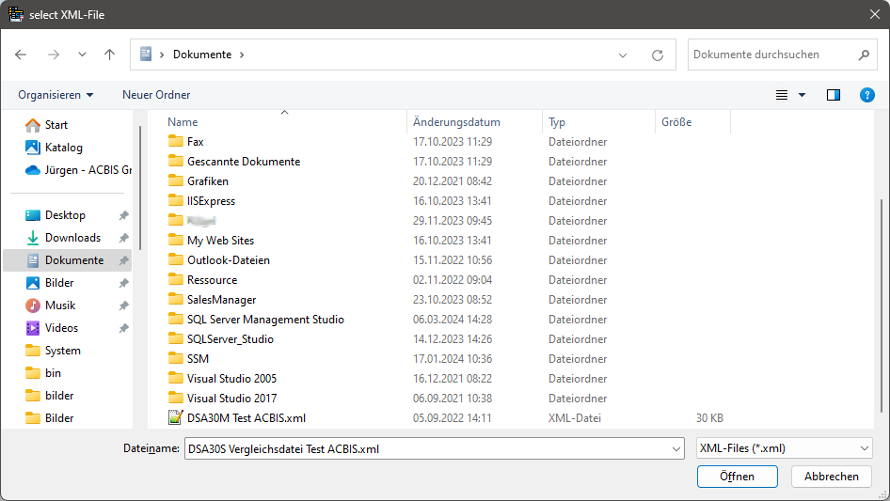
Task: Open the XML-Files (*.xml) filter dropdown
Action: [785, 448]
